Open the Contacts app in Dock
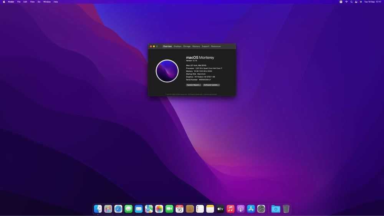 190,209
